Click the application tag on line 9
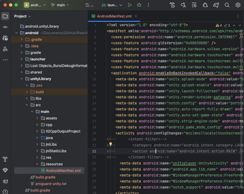This screenshot has height=194, width=244. pyautogui.click(x=124, y=73)
